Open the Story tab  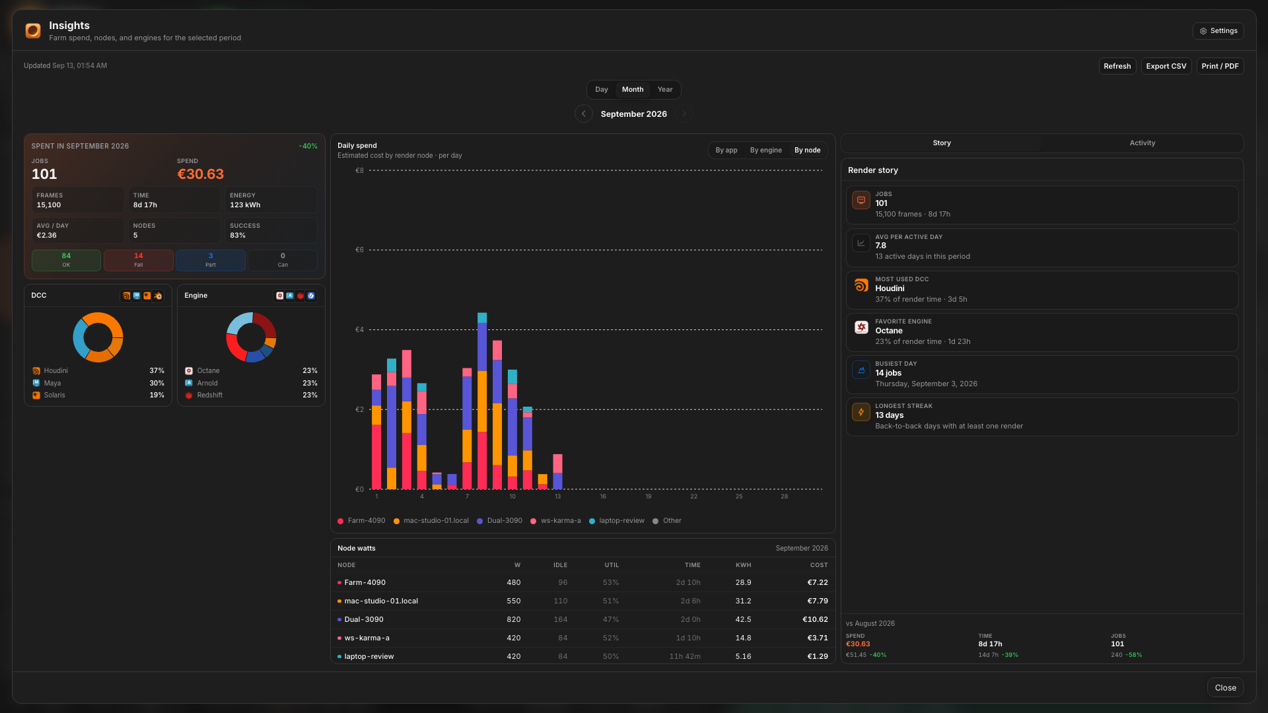pyautogui.click(x=942, y=143)
